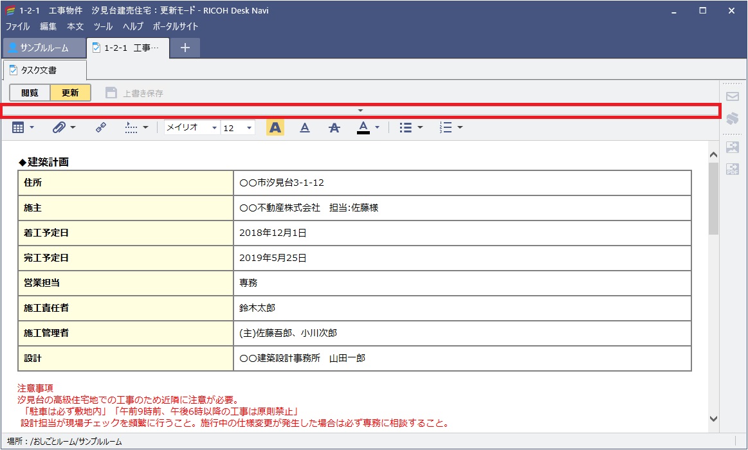Toggle underline formatting
Viewport: 748px width, 450px height.
coord(305,127)
